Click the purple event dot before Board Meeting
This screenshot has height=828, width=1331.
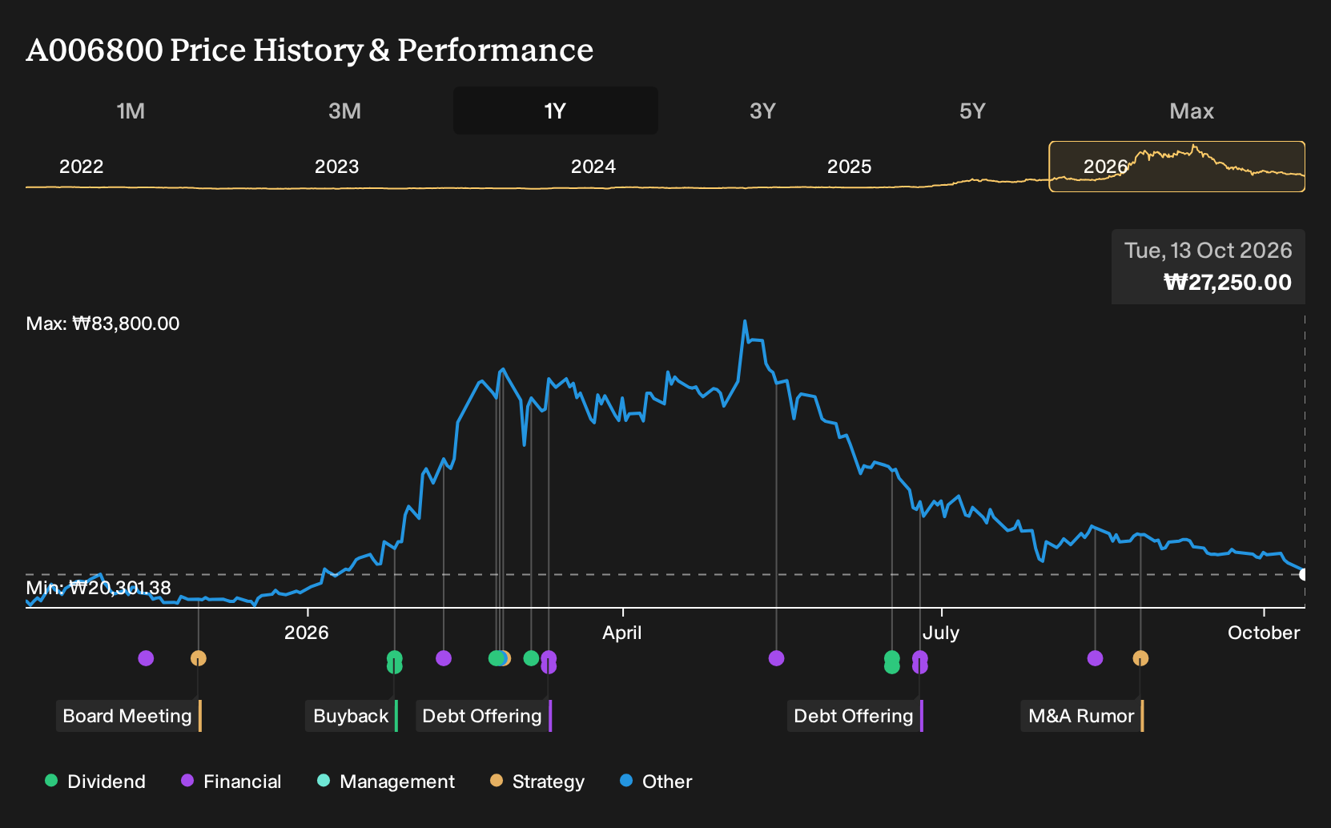(146, 658)
